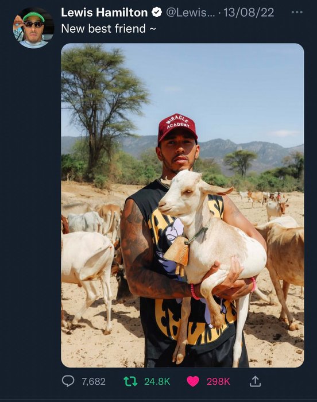Viewport: 317px width, 402px height.
Task: Open the reply speech bubble icon
Action: click(68, 381)
